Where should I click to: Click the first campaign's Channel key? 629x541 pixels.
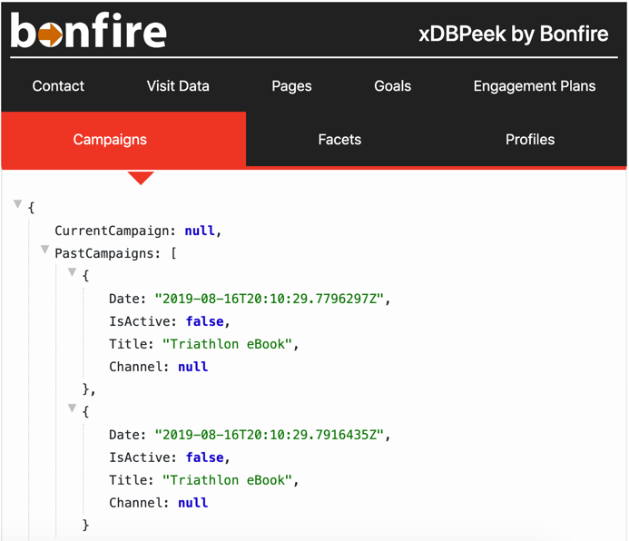click(136, 367)
